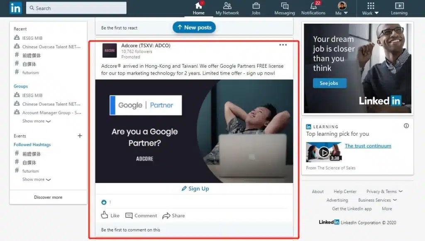Open the My Network tab
Image resolution: width=425 pixels, height=241 pixels.
pyautogui.click(x=227, y=8)
